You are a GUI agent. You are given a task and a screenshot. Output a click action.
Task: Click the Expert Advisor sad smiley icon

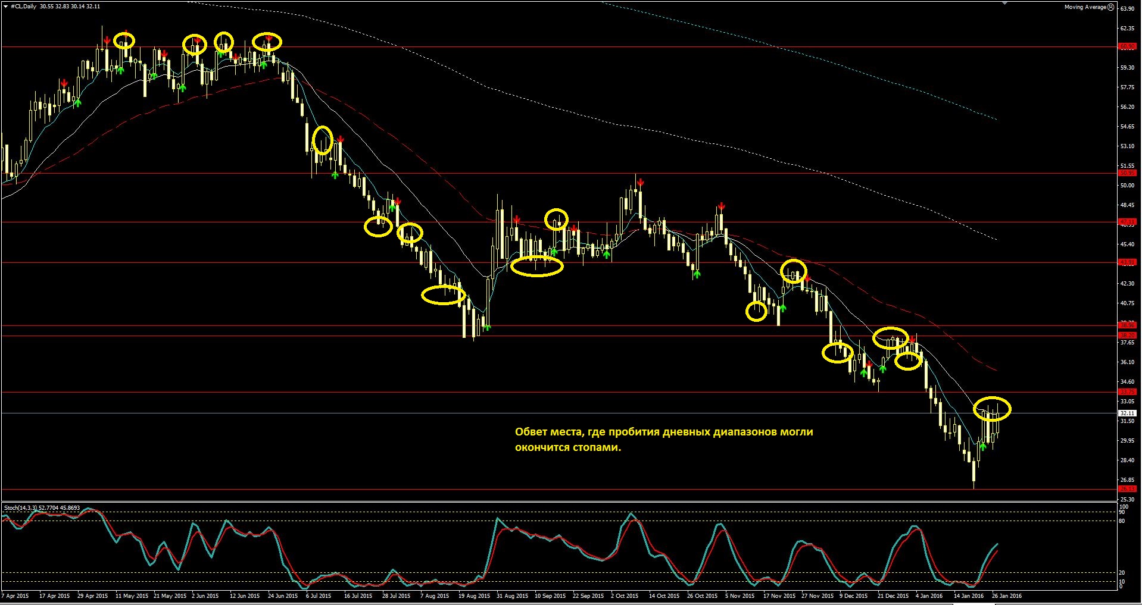coord(1111,7)
